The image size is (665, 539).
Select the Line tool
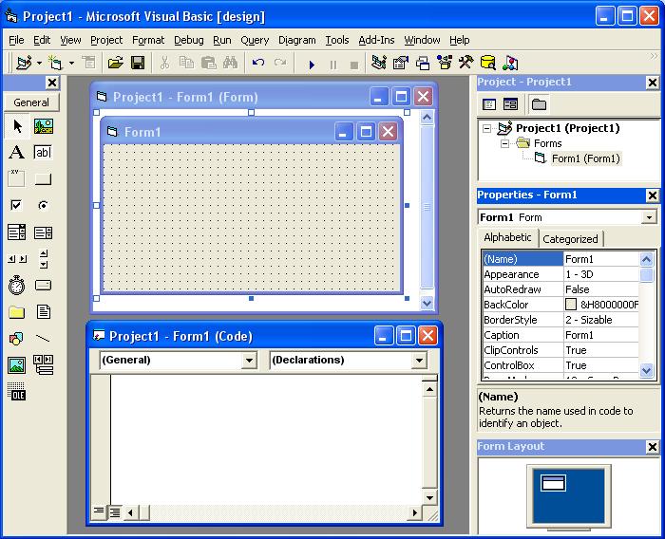[44, 339]
